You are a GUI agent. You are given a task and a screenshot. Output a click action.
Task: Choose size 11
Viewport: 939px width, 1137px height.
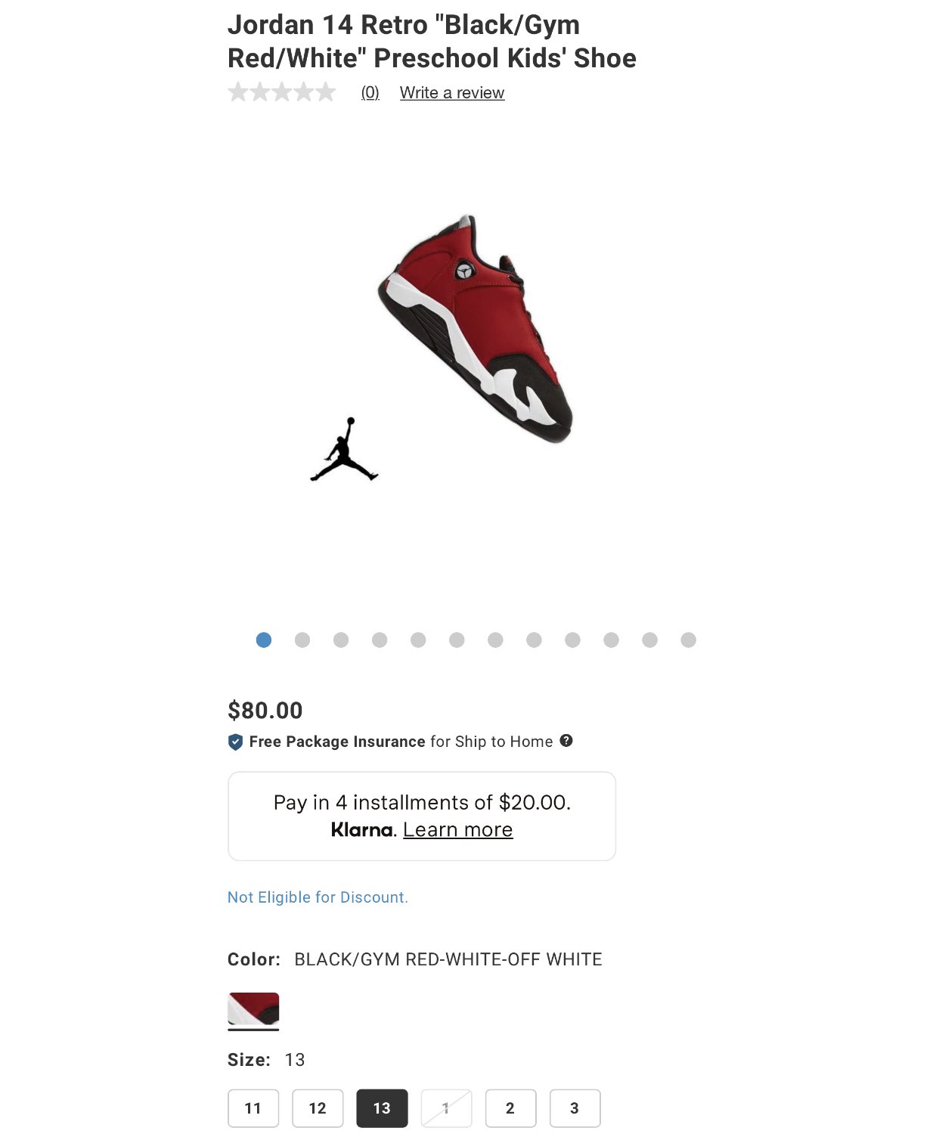pyautogui.click(x=253, y=1108)
